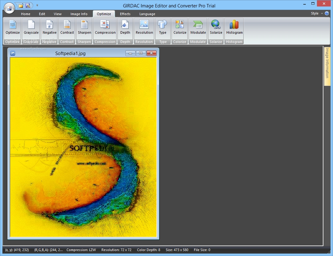Expand the quick access toolbar customize arrow
The height and width of the screenshot is (256, 333).
click(x=37, y=5)
